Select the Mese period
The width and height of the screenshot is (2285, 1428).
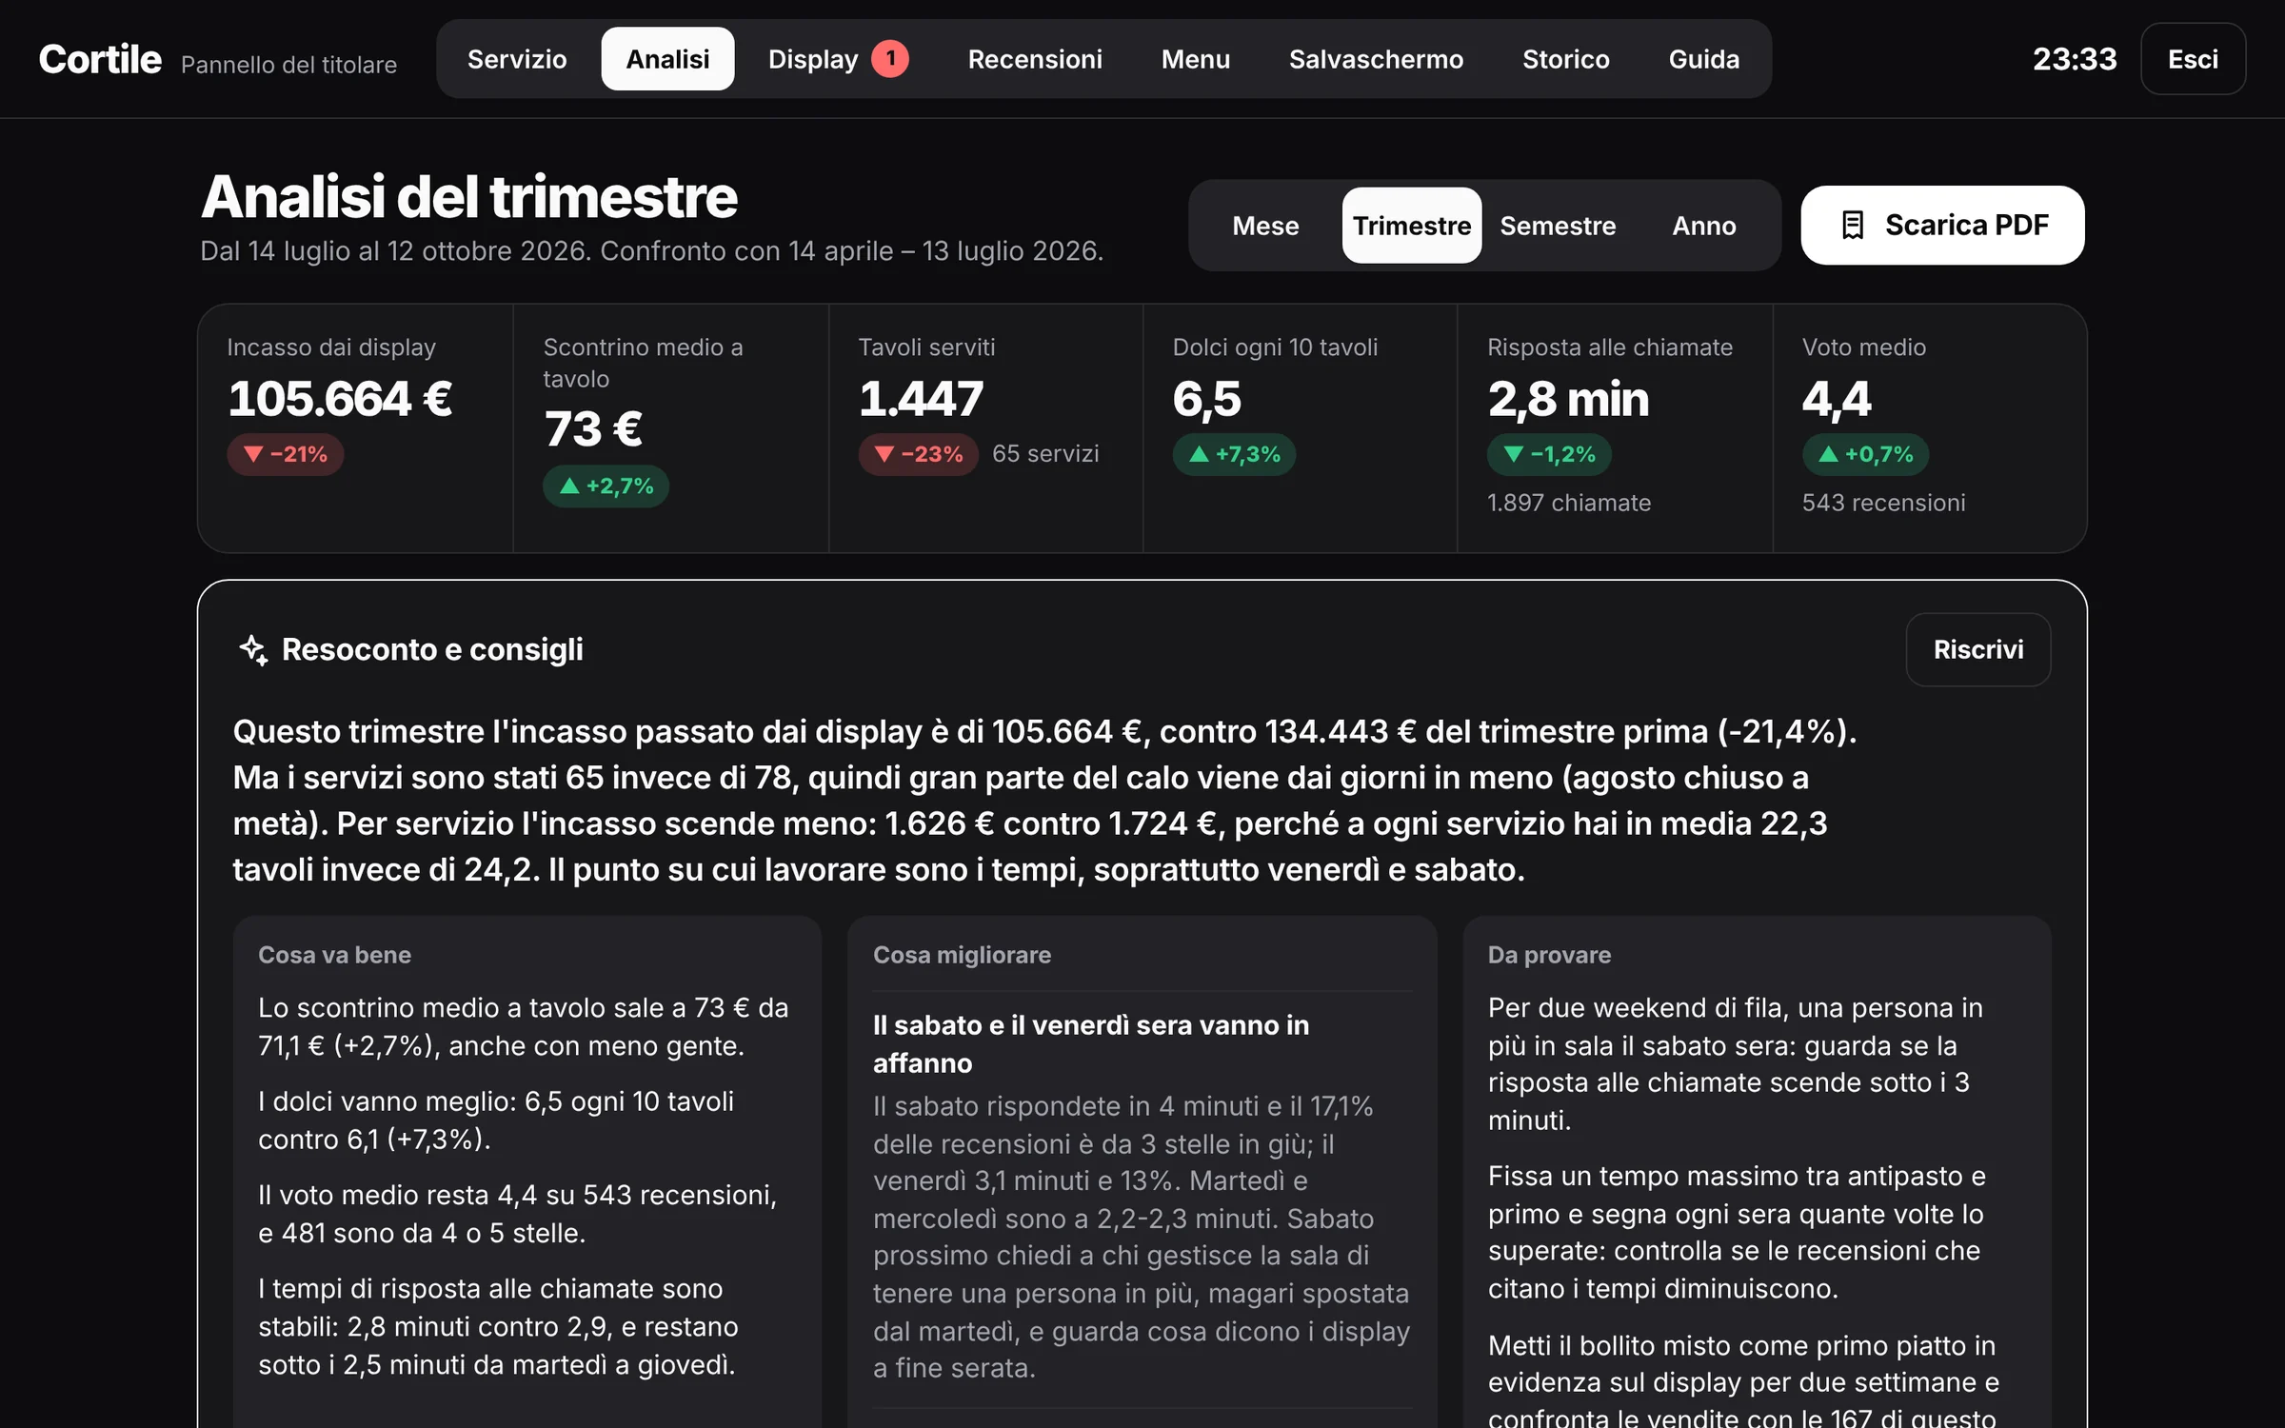[x=1265, y=226]
